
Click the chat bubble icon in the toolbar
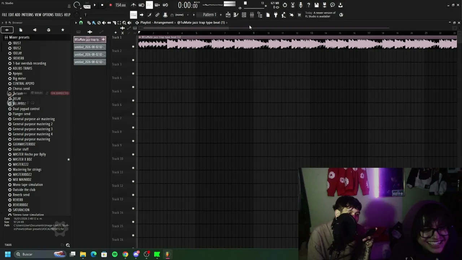pyautogui.click(x=332, y=5)
